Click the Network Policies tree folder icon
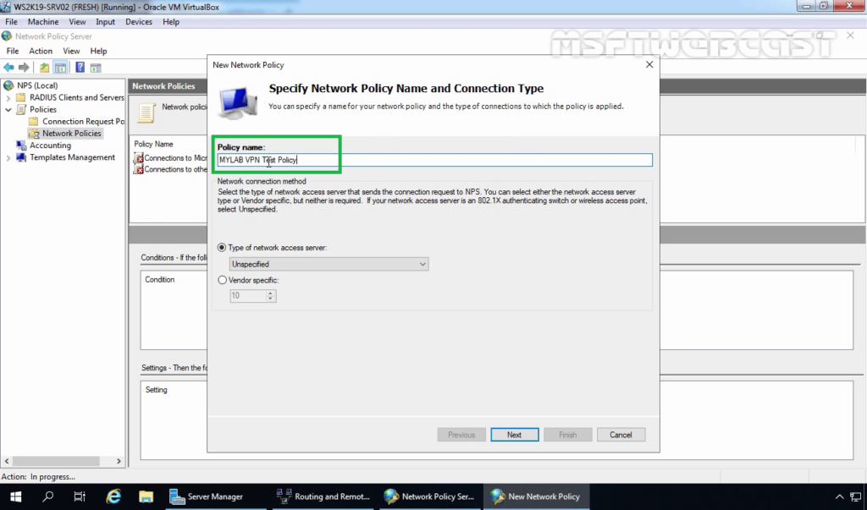867x510 pixels. tap(34, 133)
